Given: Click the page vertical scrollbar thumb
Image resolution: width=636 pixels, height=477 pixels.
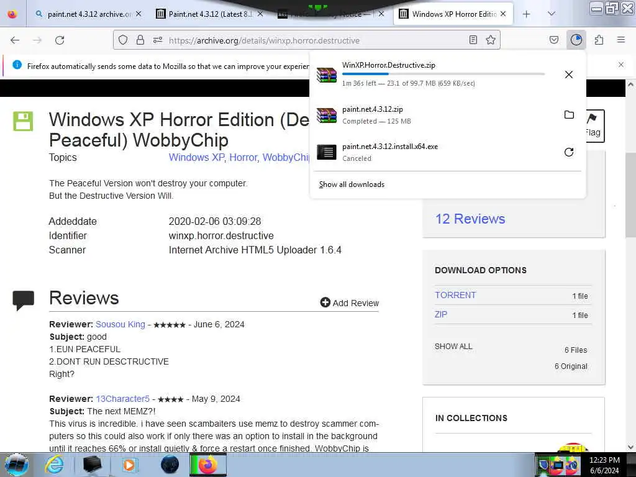Looking at the screenshot, I should click(x=631, y=194).
